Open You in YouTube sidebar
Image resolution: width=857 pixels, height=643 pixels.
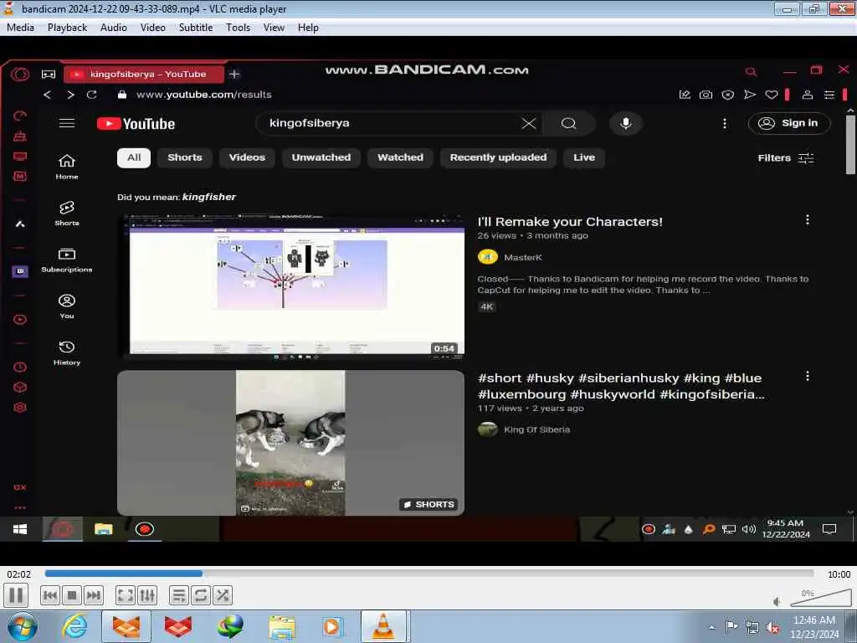[67, 306]
